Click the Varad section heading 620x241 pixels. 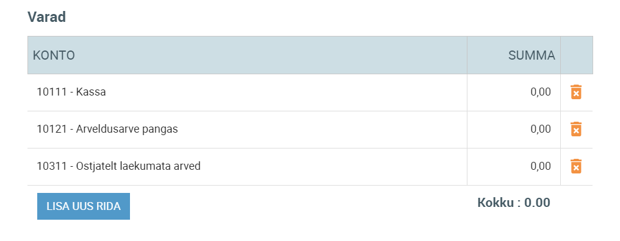click(46, 17)
